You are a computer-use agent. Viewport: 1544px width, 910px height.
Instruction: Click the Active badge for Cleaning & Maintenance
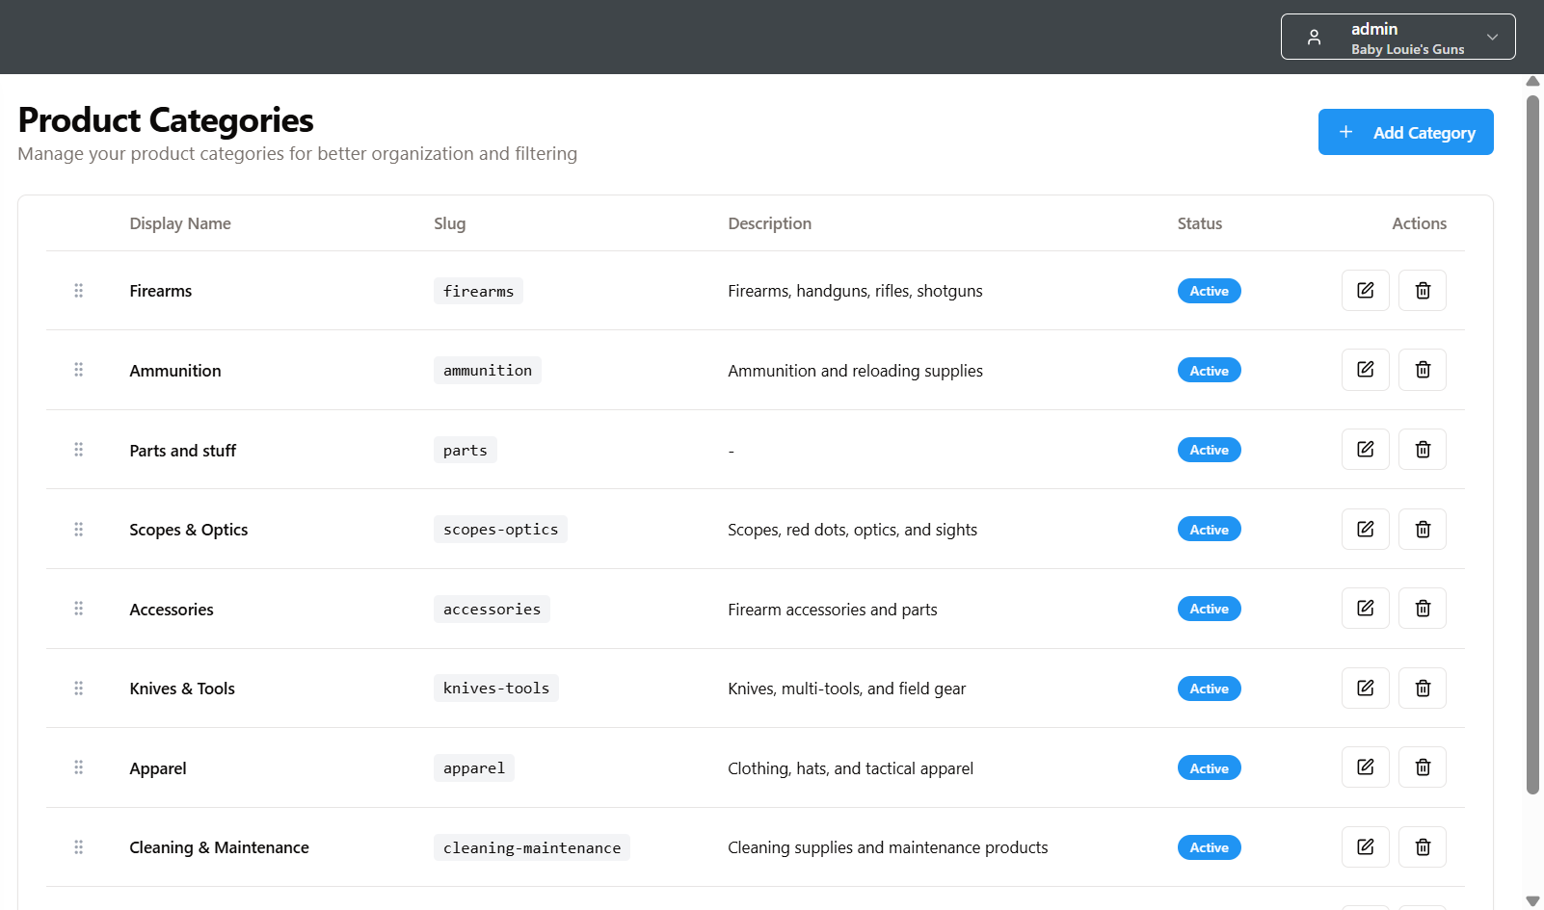(x=1209, y=847)
